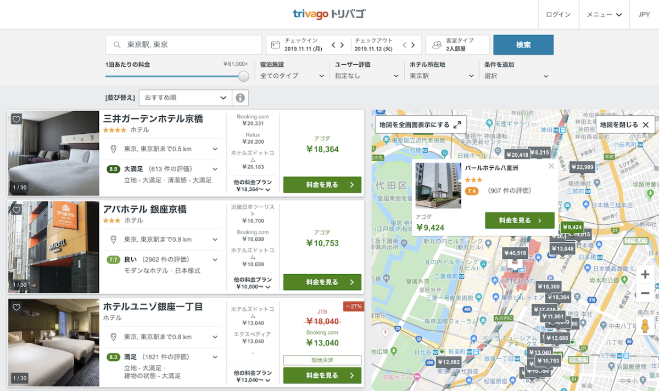Click 料金を見る in パールホテル八重洲 popup
This screenshot has width=659, height=391.
click(x=520, y=220)
